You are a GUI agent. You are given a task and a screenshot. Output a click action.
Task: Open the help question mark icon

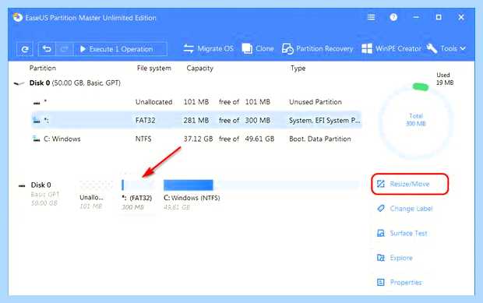[393, 17]
